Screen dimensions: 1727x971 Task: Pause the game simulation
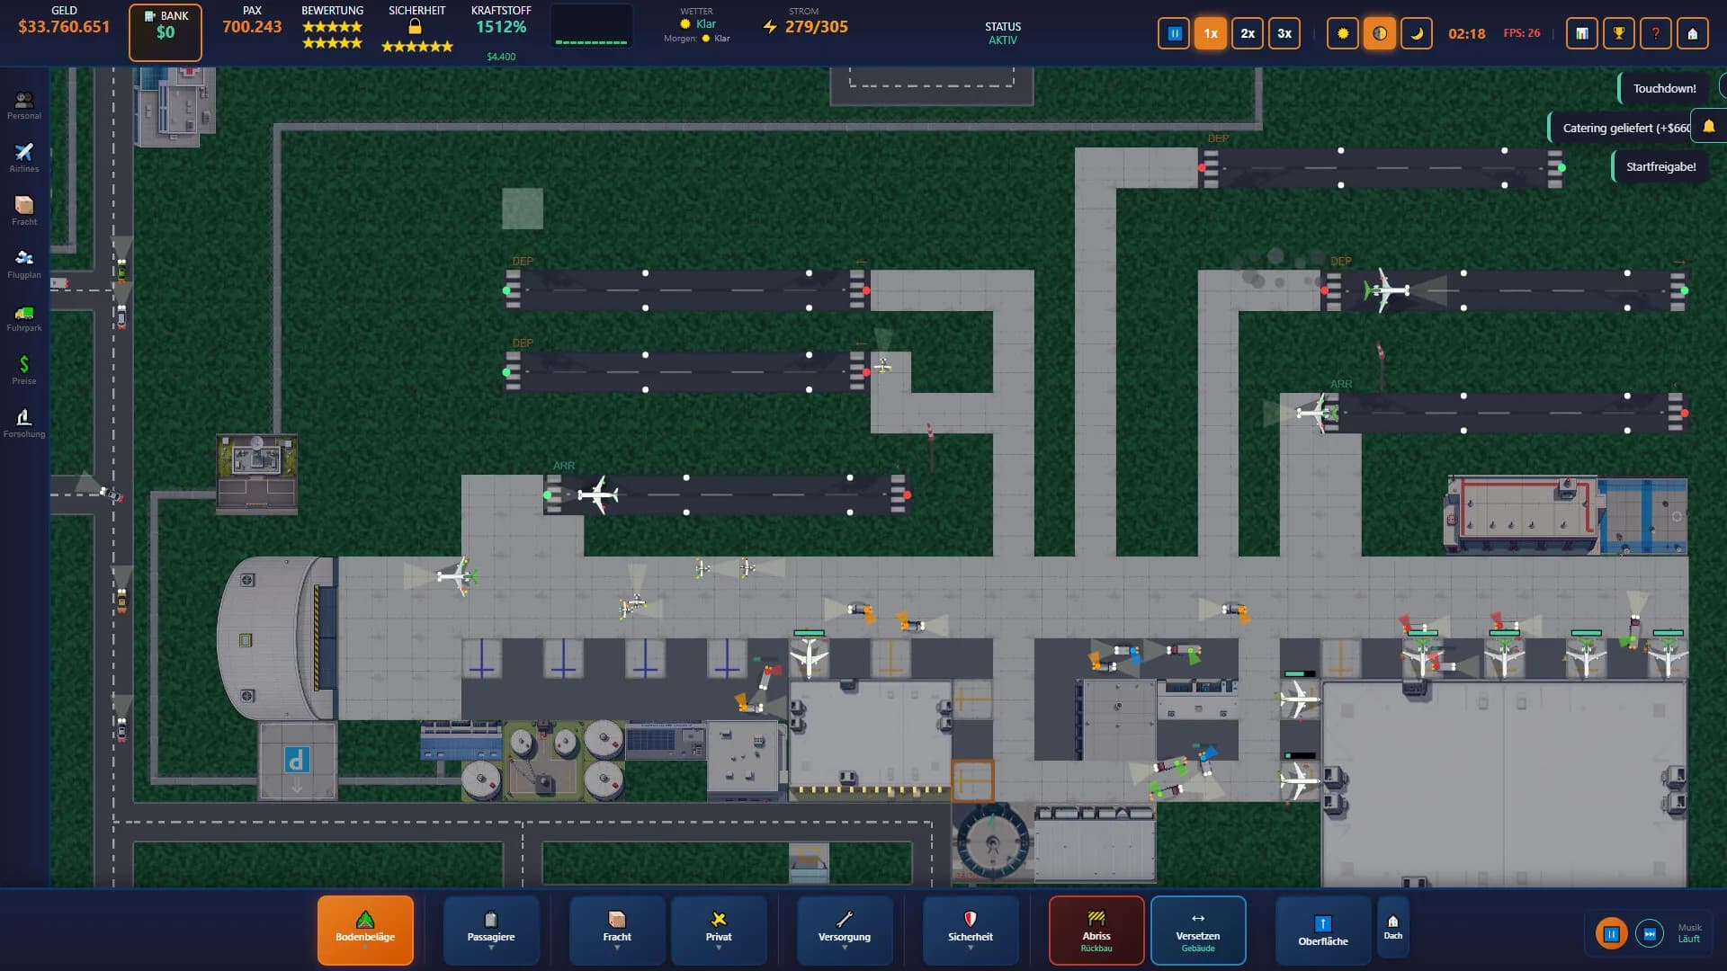pos(1174,33)
